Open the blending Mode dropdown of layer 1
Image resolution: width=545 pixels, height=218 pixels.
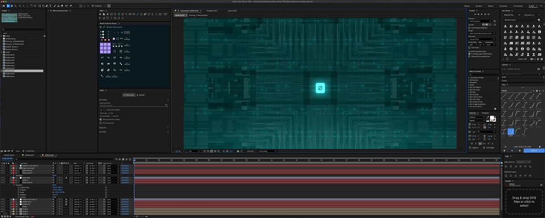[x=78, y=166]
